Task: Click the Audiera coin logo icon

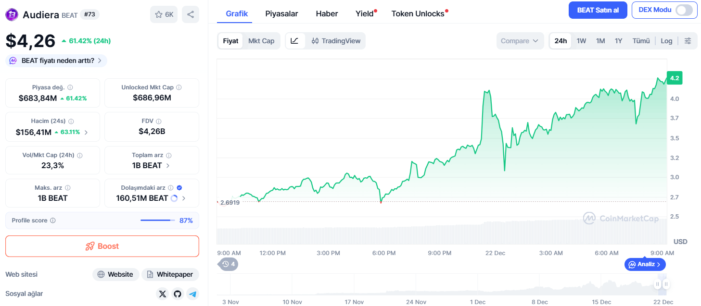Action: (x=12, y=15)
